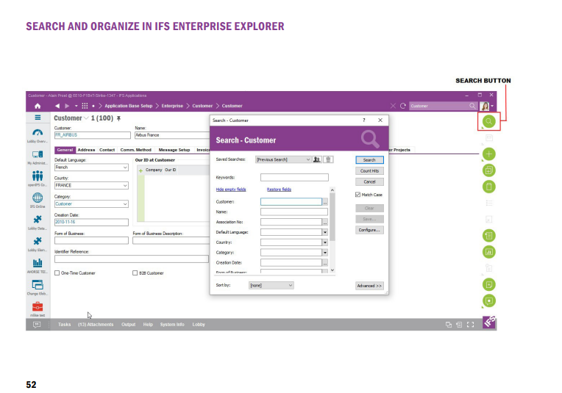This screenshot has height=393, width=562.
Task: Expand the Customer title chevron dropdown
Action: pos(86,118)
